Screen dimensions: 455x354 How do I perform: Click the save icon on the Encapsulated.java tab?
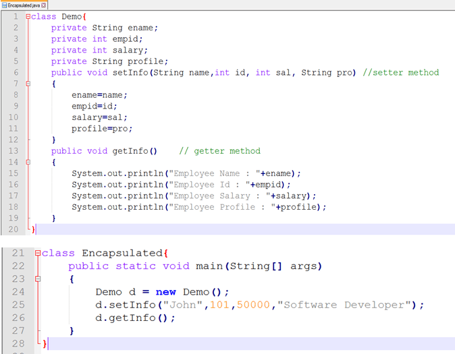point(4,5)
